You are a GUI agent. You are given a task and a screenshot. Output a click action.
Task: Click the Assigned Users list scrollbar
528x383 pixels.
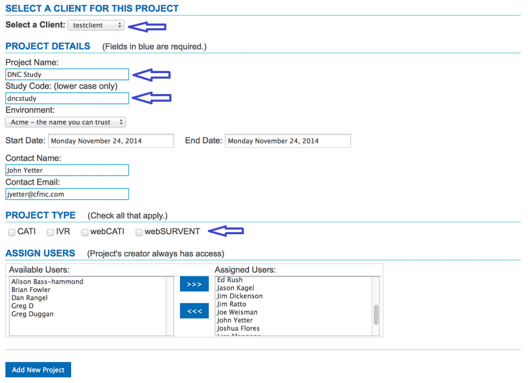point(376,314)
